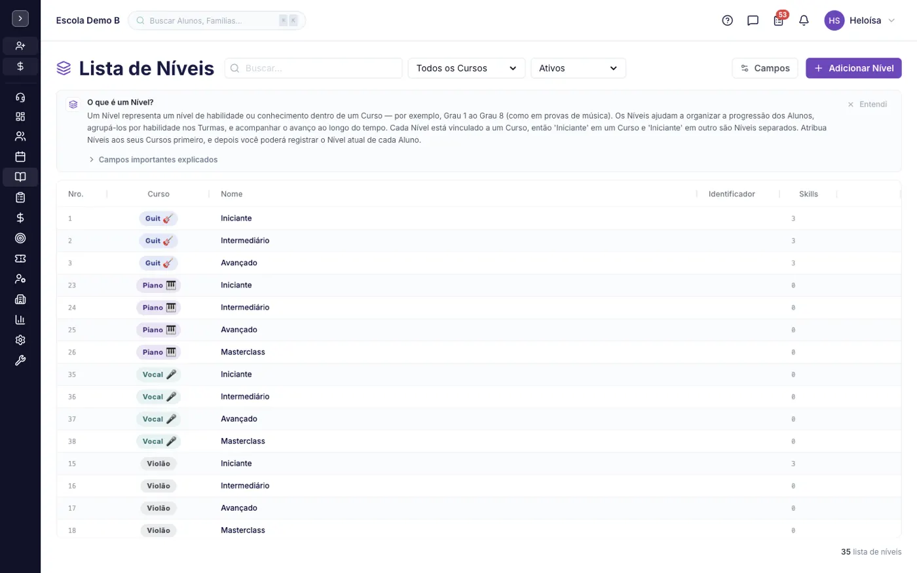Viewport: 917px width, 573px height.
Task: Click the Piano tag in row 23
Action: (x=159, y=286)
